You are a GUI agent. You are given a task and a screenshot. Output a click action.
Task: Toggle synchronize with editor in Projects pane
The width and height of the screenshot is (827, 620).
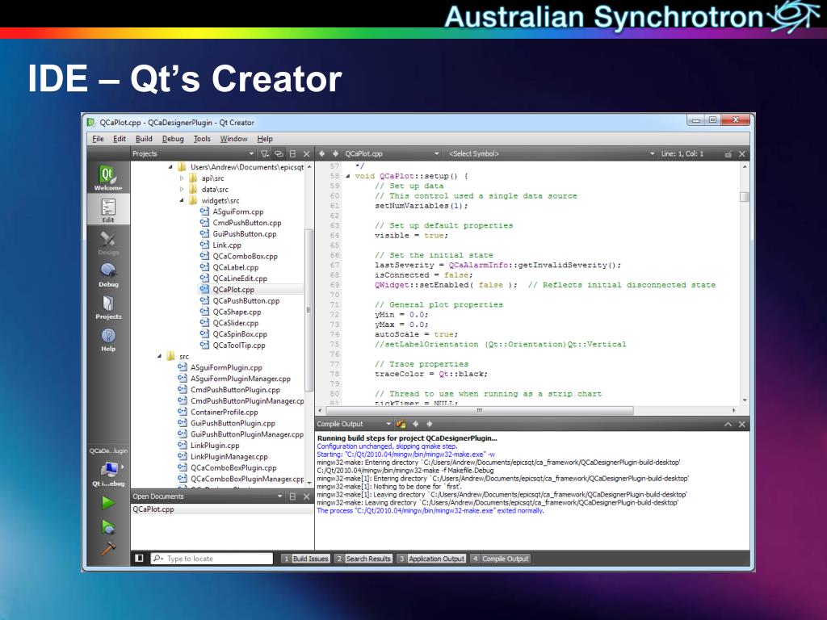(x=279, y=154)
